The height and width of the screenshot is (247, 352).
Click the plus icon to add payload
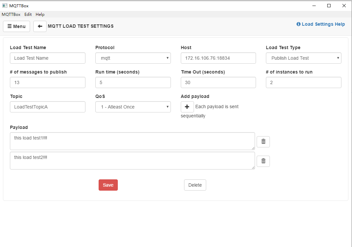187,107
